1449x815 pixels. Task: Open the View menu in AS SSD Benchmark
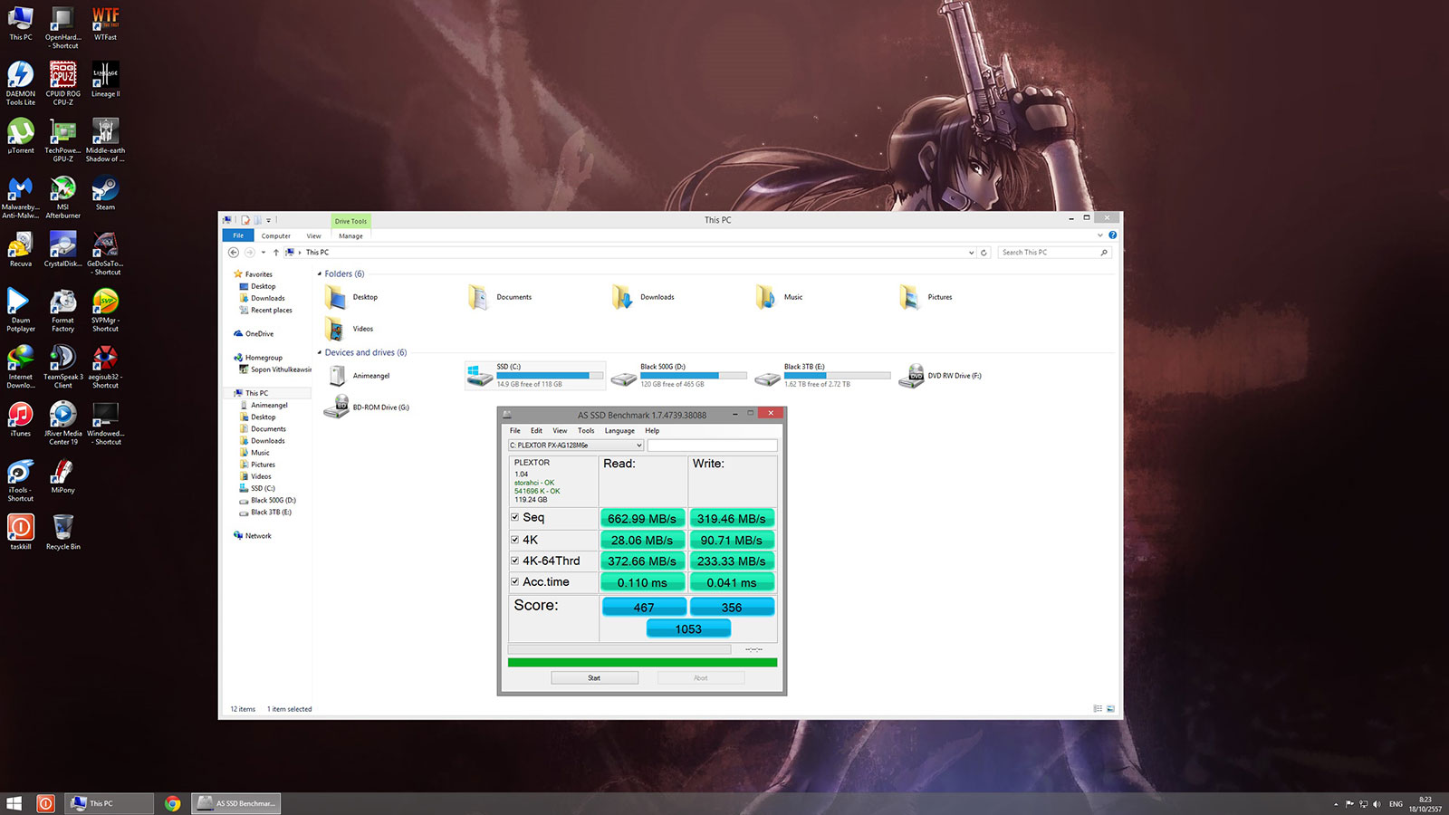pyautogui.click(x=560, y=431)
